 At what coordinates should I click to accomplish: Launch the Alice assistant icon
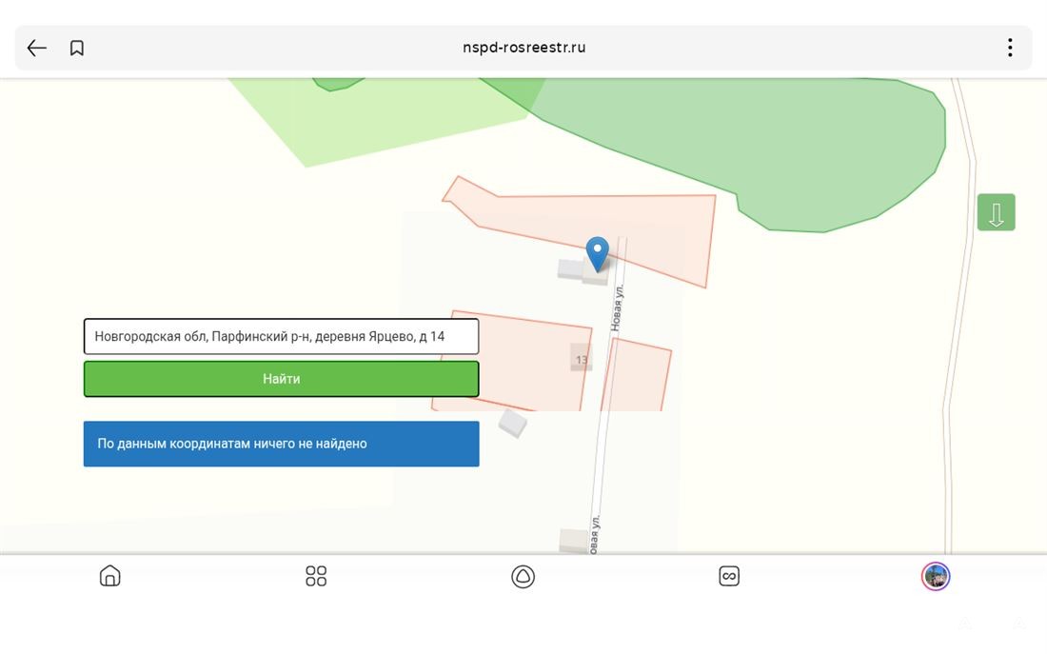tap(523, 576)
